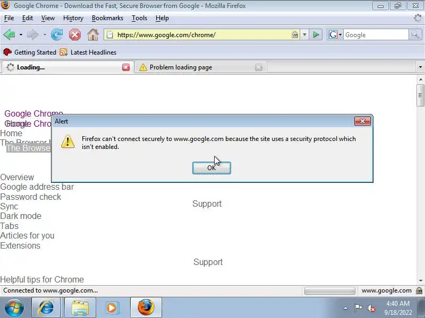Viewport: 425px width, 318px height.
Task: Open the Dark mode link
Action: 21,216
